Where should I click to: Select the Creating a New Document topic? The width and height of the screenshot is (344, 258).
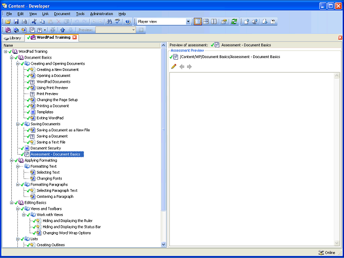[58, 69]
